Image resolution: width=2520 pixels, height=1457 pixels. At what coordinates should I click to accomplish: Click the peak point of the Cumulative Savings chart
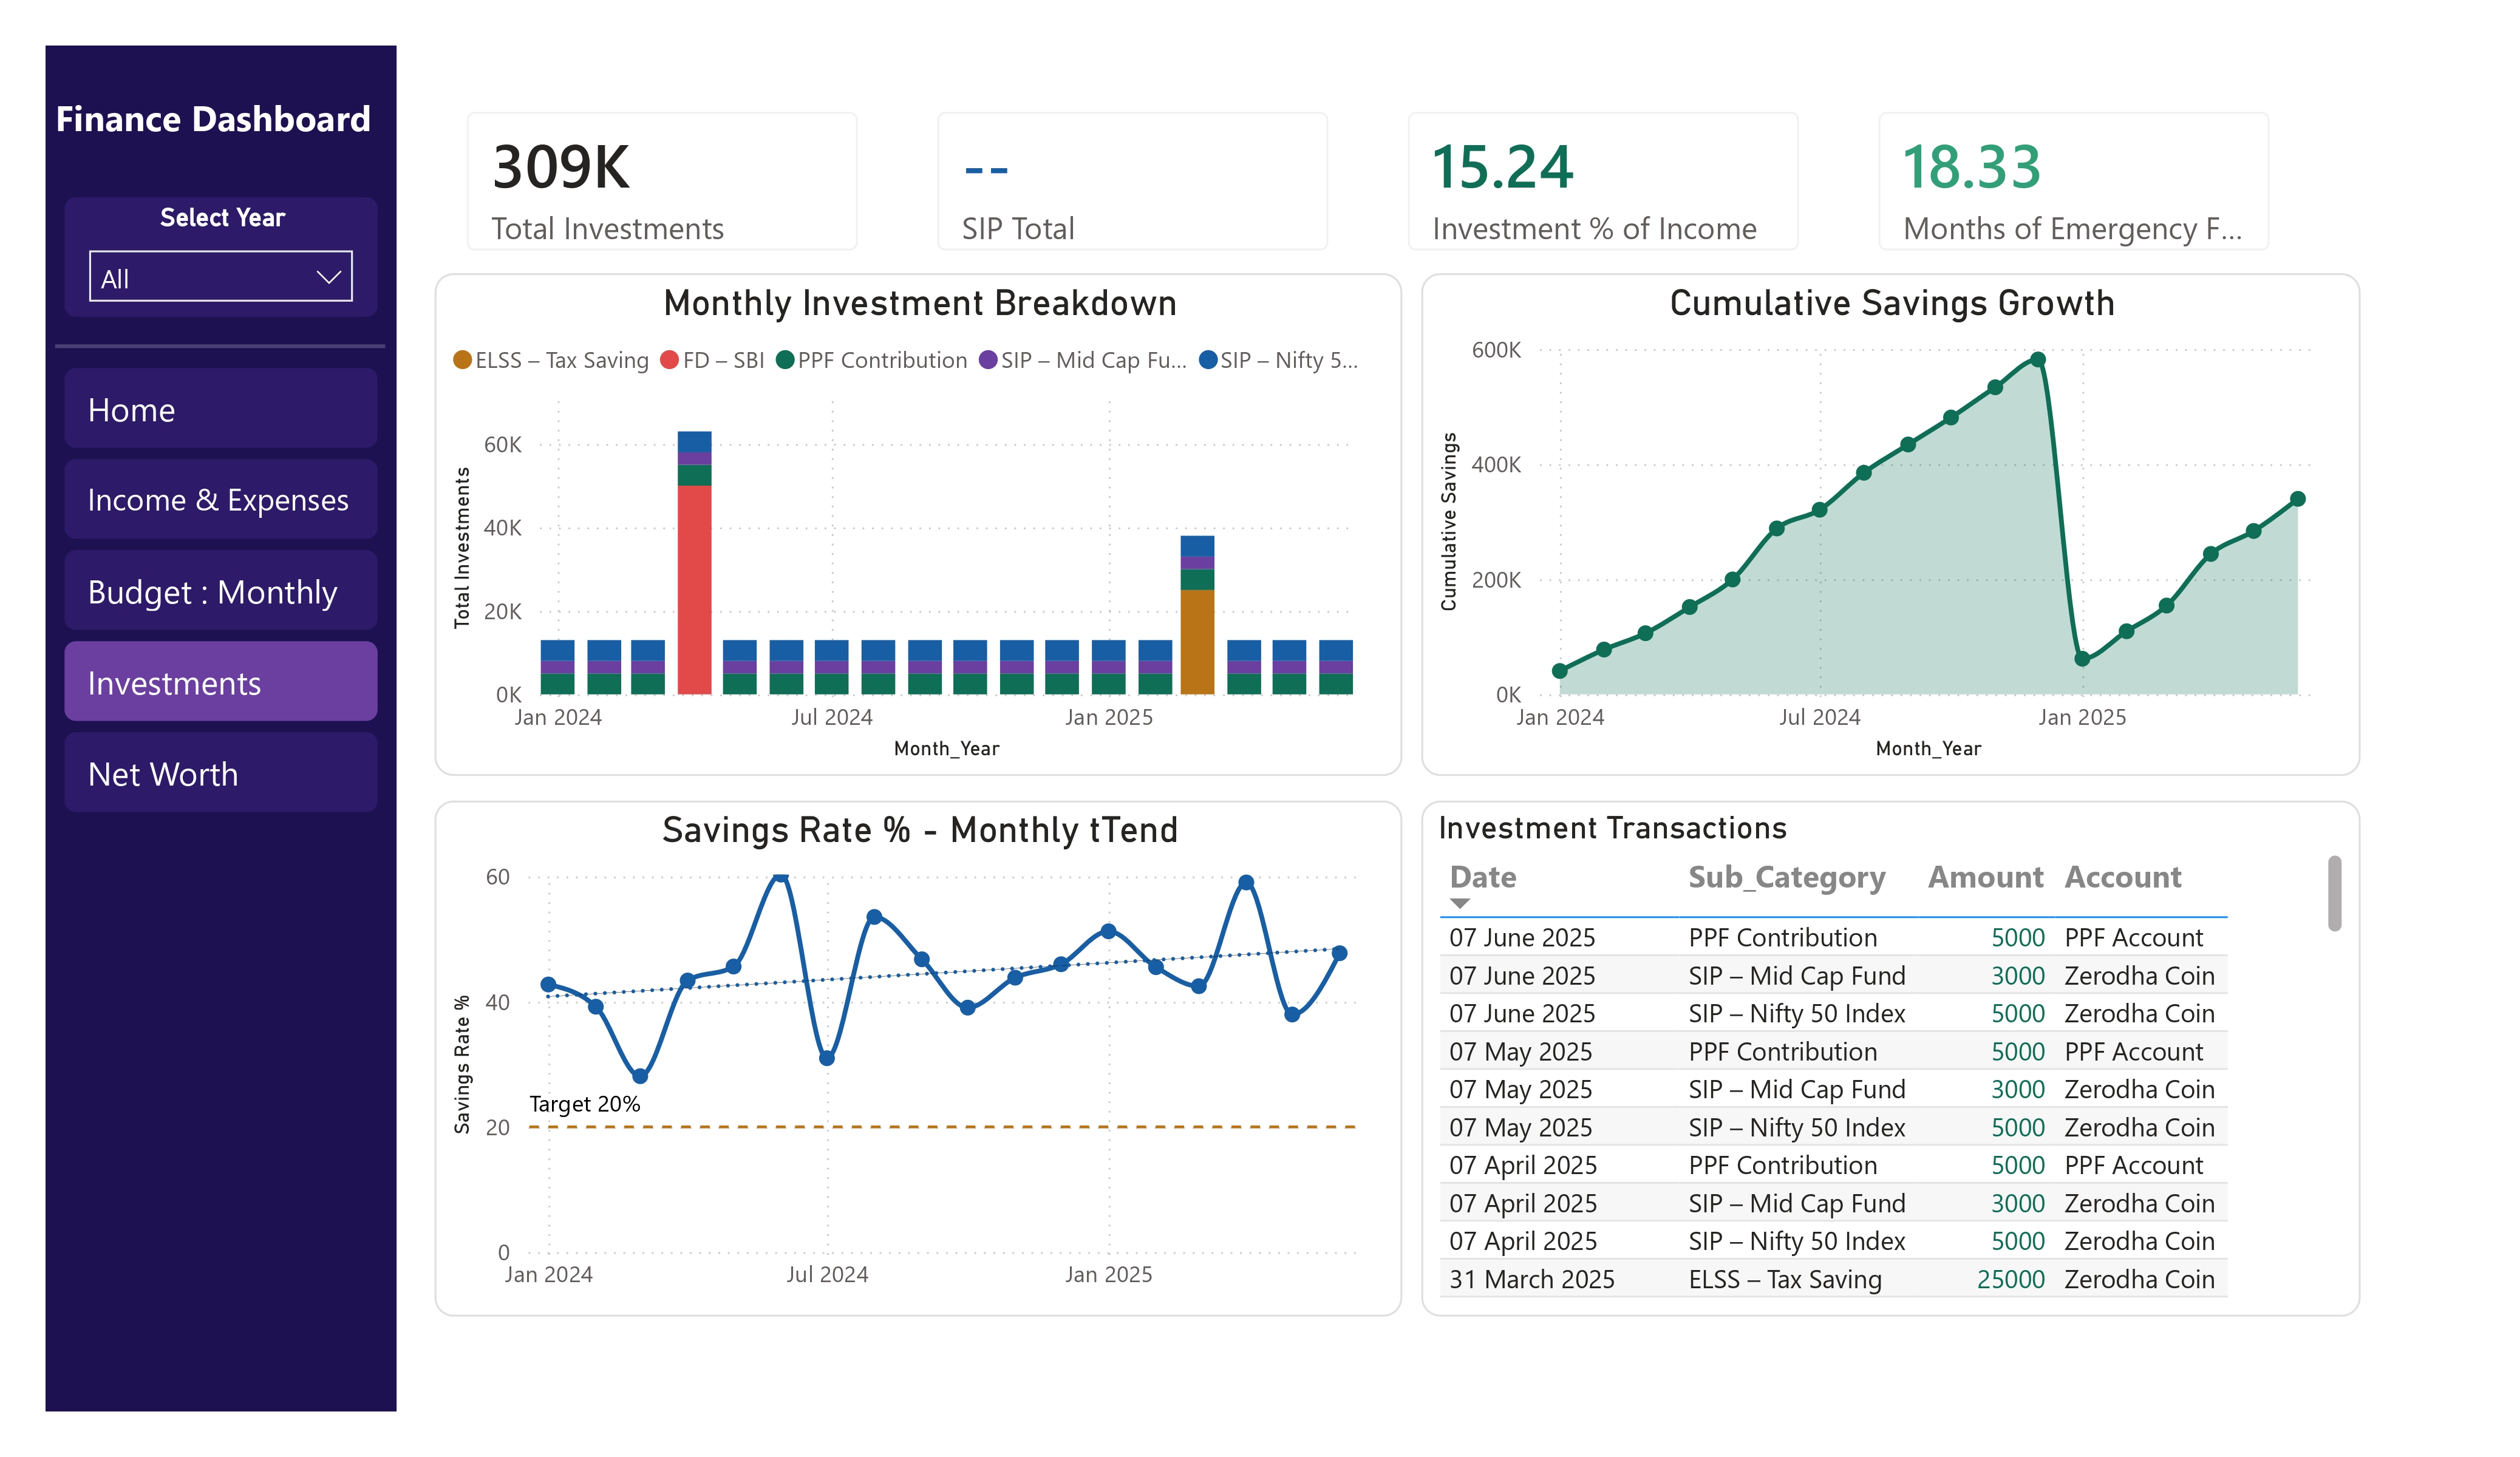[2038, 359]
